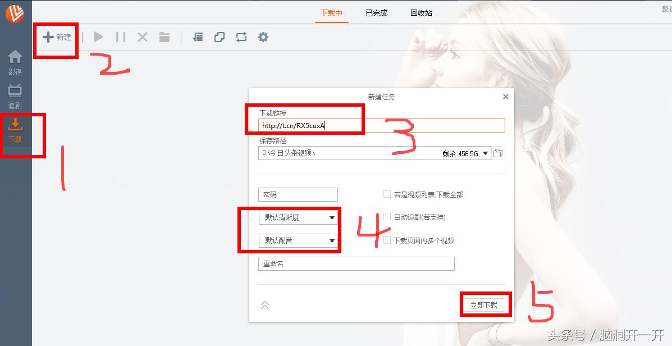Screen dimensions: 672x346
Task: Click the pause download icon
Action: point(120,37)
